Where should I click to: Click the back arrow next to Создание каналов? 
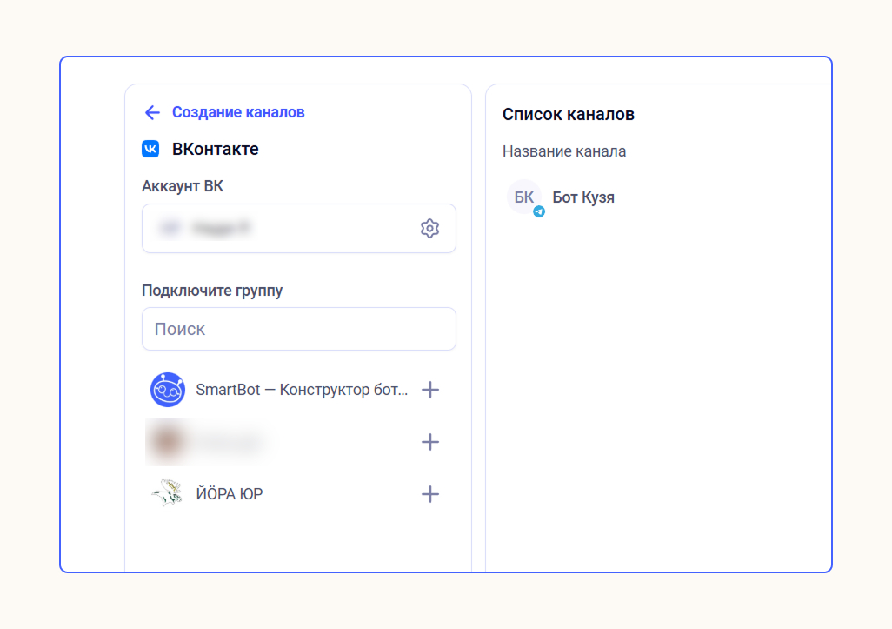[x=152, y=113]
